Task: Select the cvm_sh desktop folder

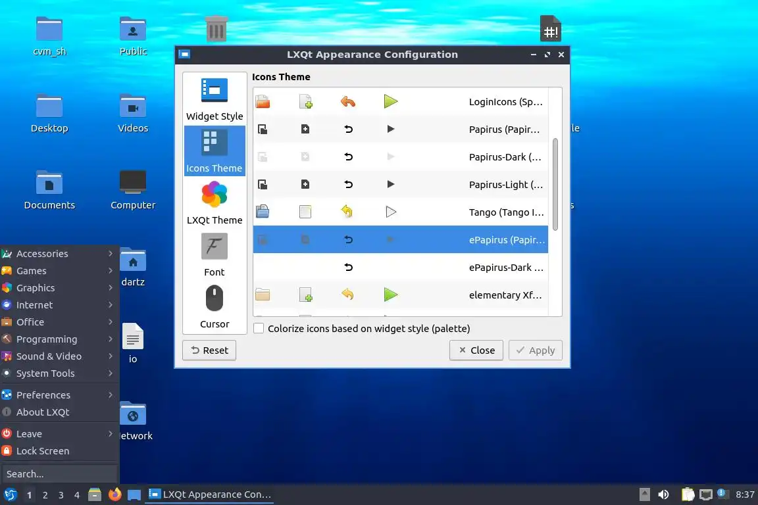Action: pos(49,36)
